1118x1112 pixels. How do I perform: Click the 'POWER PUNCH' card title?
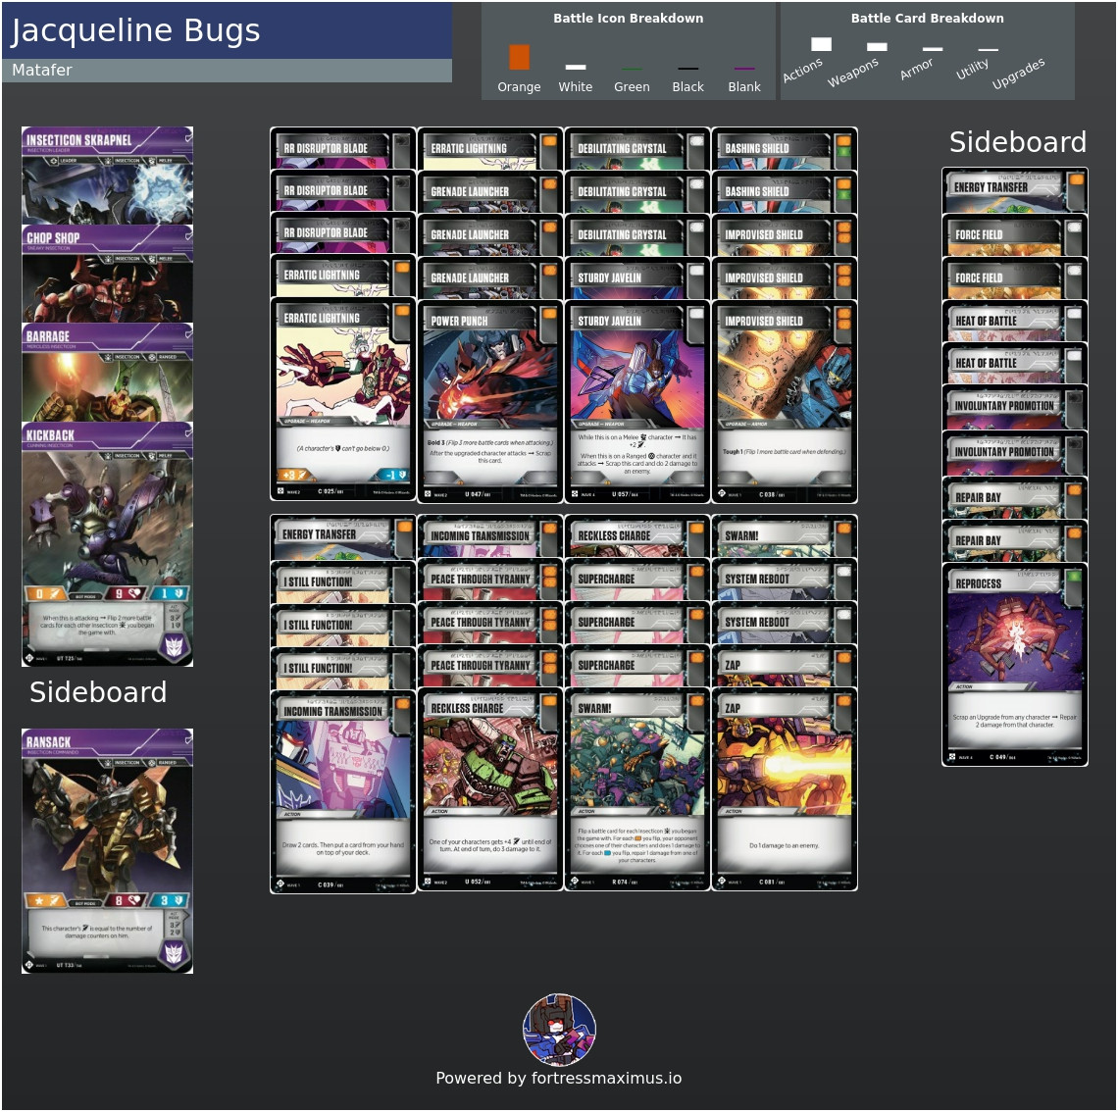pos(459,321)
